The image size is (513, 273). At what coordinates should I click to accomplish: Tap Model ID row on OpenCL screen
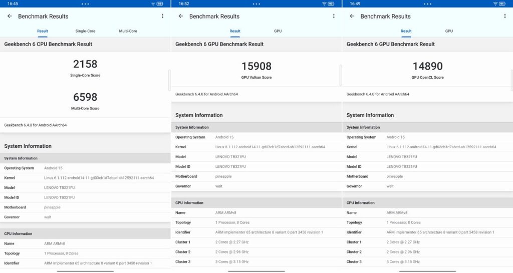click(428, 167)
